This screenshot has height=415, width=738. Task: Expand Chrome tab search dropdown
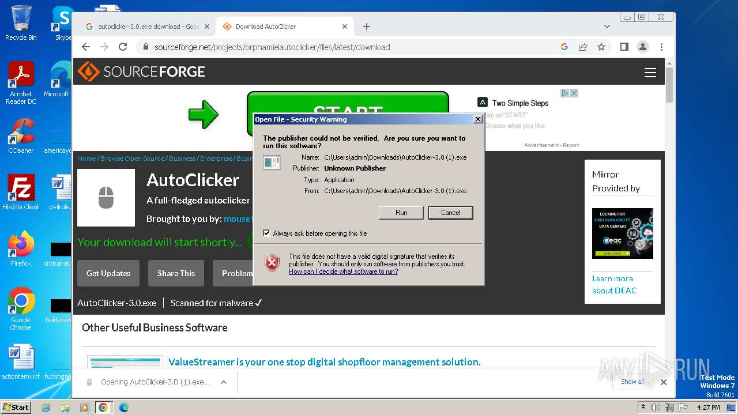point(607,27)
